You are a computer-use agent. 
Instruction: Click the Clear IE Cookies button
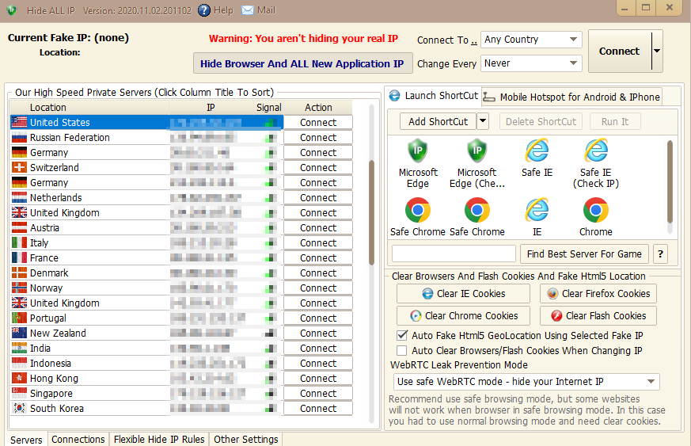[463, 293]
